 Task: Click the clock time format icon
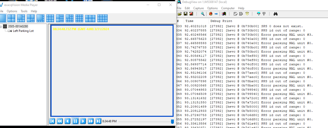tap(247, 14)
